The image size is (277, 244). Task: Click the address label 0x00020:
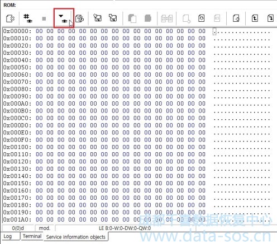(x=17, y=46)
